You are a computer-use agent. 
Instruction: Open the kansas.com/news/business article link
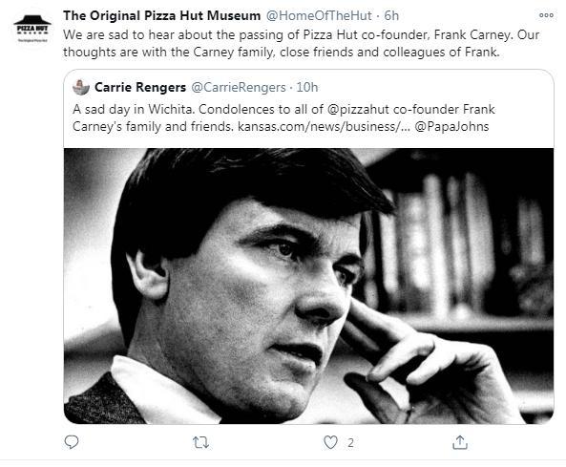(x=324, y=126)
